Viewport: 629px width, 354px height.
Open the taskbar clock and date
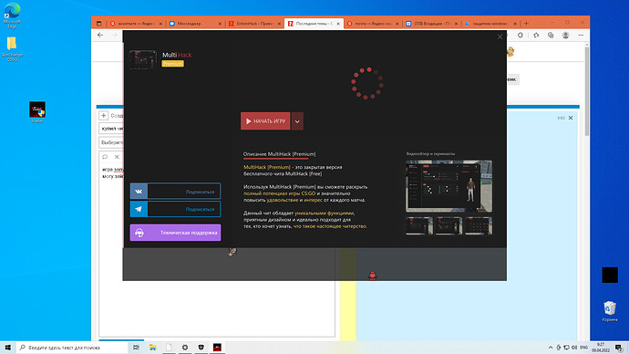601,348
